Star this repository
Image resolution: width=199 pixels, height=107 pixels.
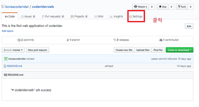[163, 7]
